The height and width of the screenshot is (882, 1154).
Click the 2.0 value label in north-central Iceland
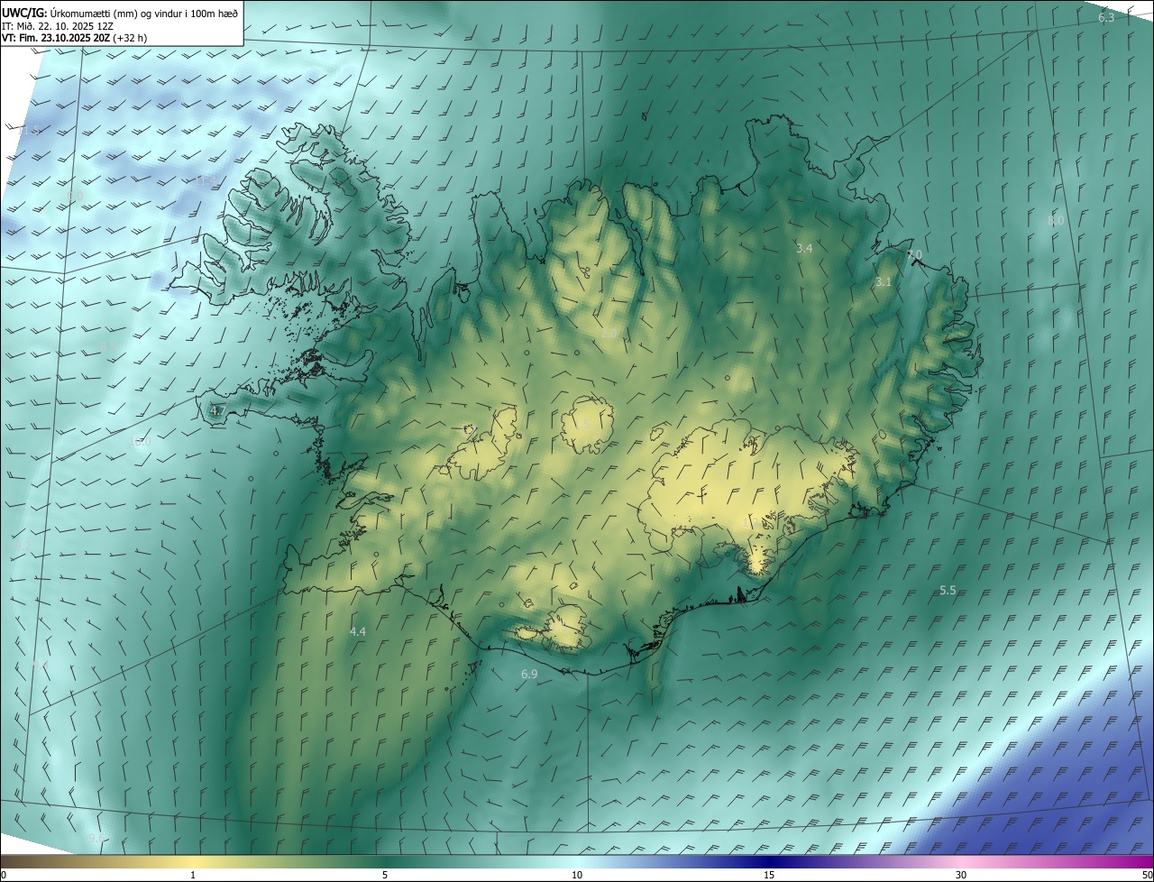(609, 334)
